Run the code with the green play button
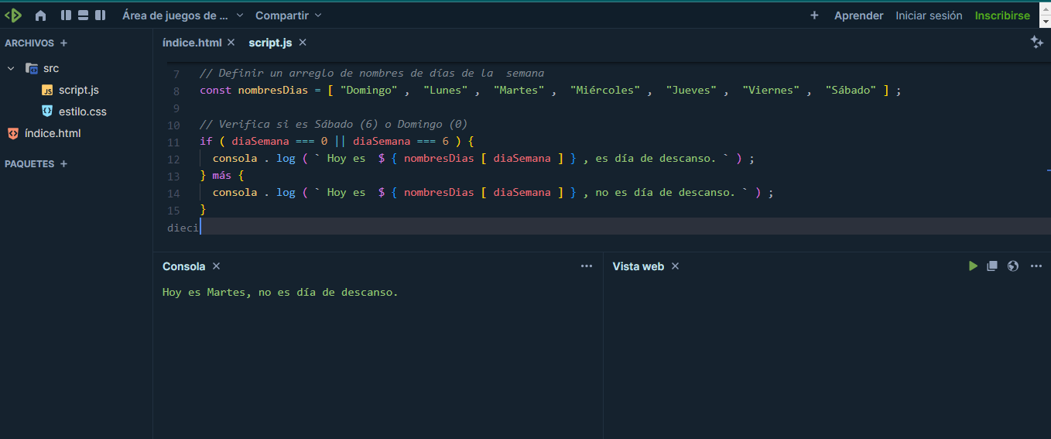 click(x=973, y=266)
